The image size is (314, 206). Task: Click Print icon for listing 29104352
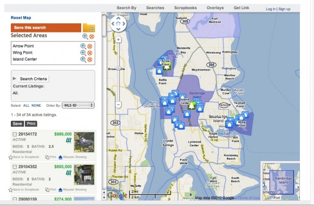[47, 190]
